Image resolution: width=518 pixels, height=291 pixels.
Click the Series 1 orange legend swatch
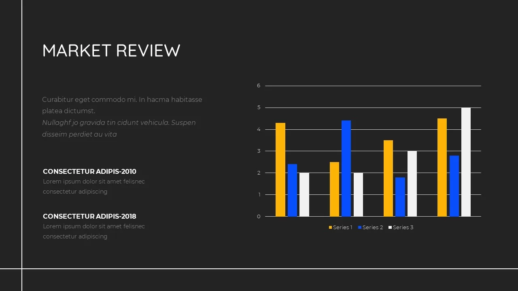330,228
